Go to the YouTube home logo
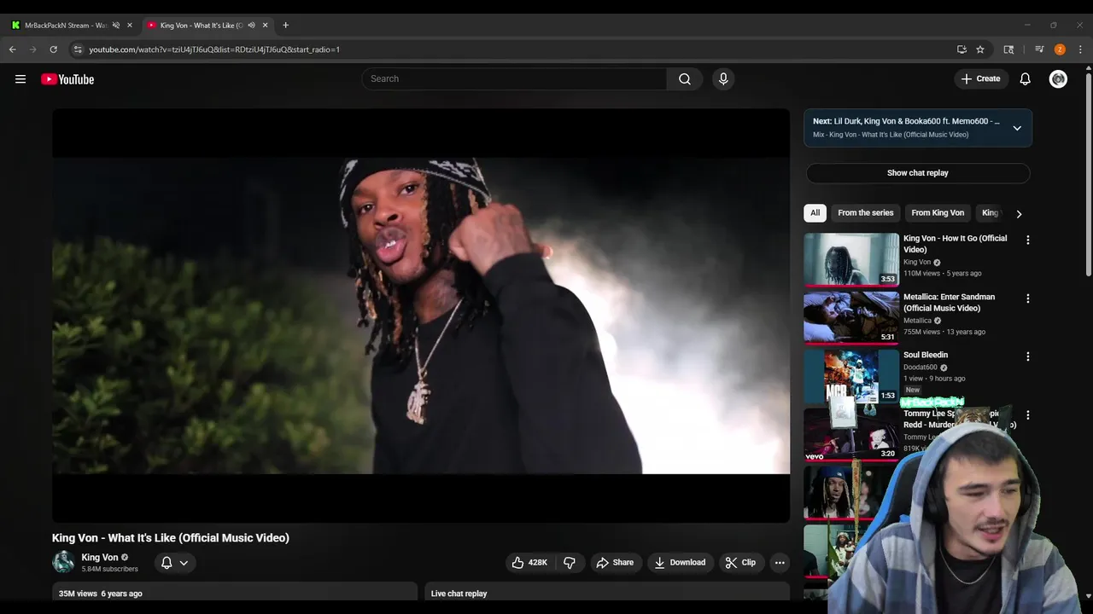The image size is (1093, 614). coord(67,79)
